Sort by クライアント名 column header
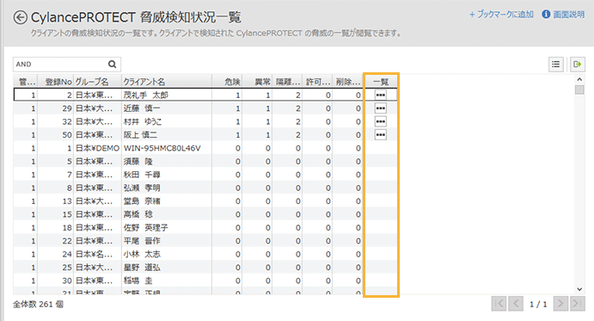 click(166, 82)
